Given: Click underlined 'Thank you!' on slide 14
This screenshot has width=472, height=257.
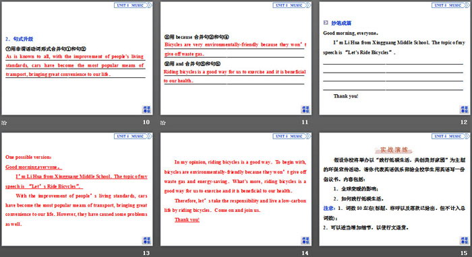Looking at the screenshot, I should pyautogui.click(x=187, y=219).
